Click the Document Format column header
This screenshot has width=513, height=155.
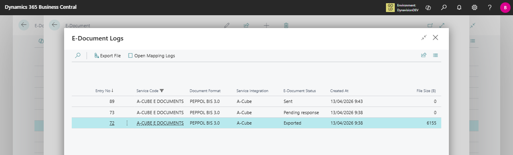tap(205, 91)
